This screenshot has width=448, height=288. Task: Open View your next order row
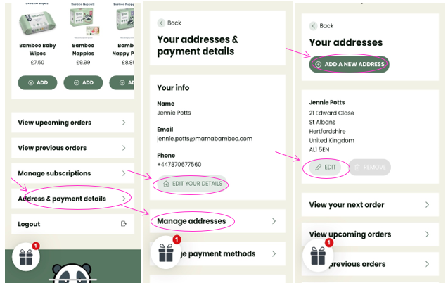(370, 205)
